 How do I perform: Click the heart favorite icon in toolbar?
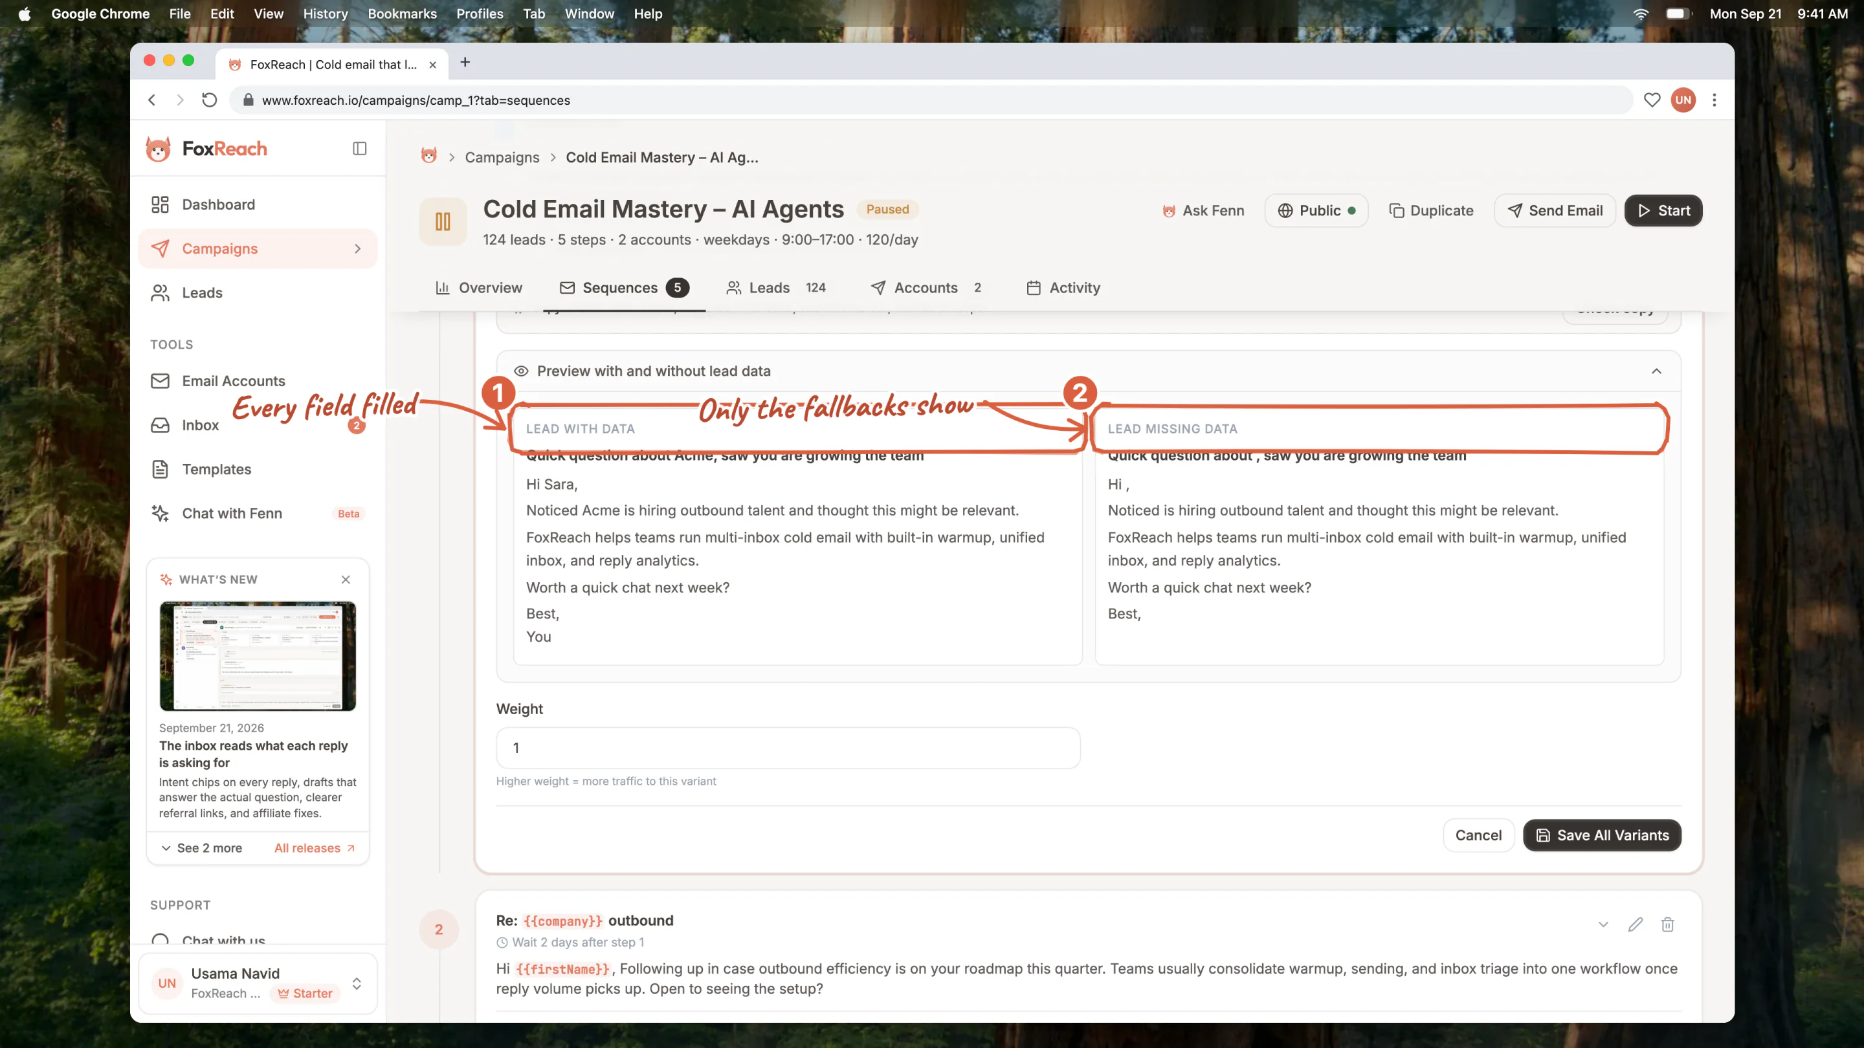(x=1651, y=100)
